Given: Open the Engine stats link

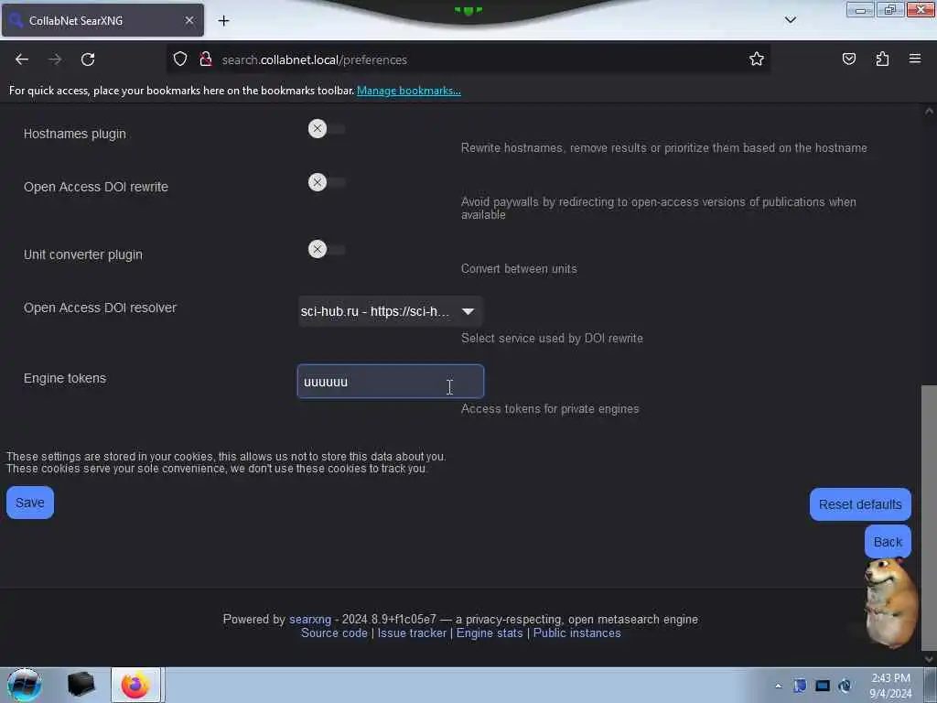Looking at the screenshot, I should click(x=490, y=633).
